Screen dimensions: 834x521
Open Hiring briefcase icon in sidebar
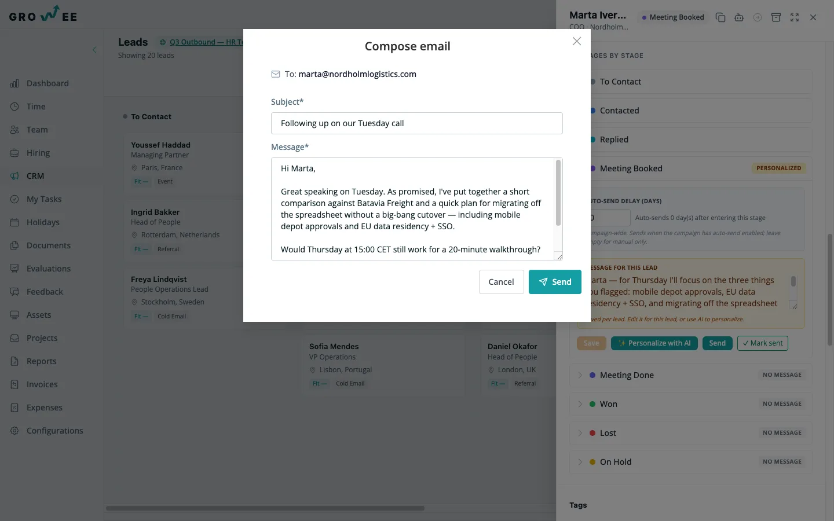pos(14,153)
